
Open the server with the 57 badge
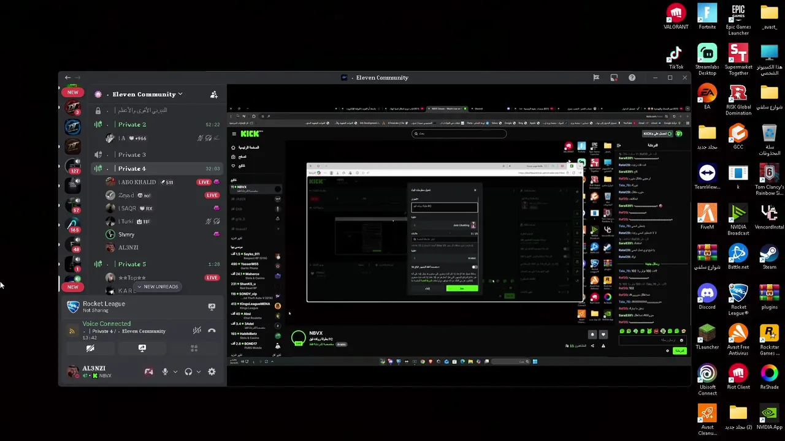tap(73, 205)
